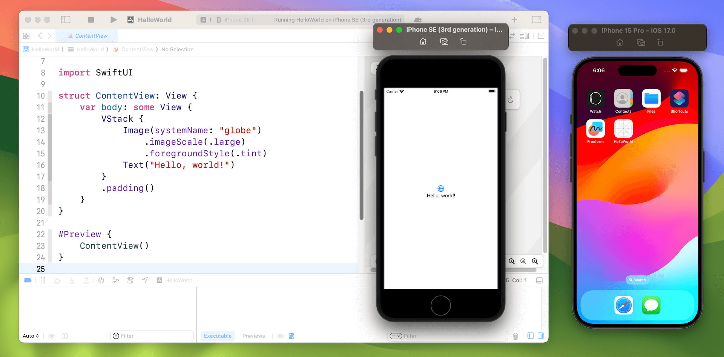Launch Safari from the iPhone 15 Pro dock
The height and width of the screenshot is (357, 724).
pyautogui.click(x=623, y=305)
